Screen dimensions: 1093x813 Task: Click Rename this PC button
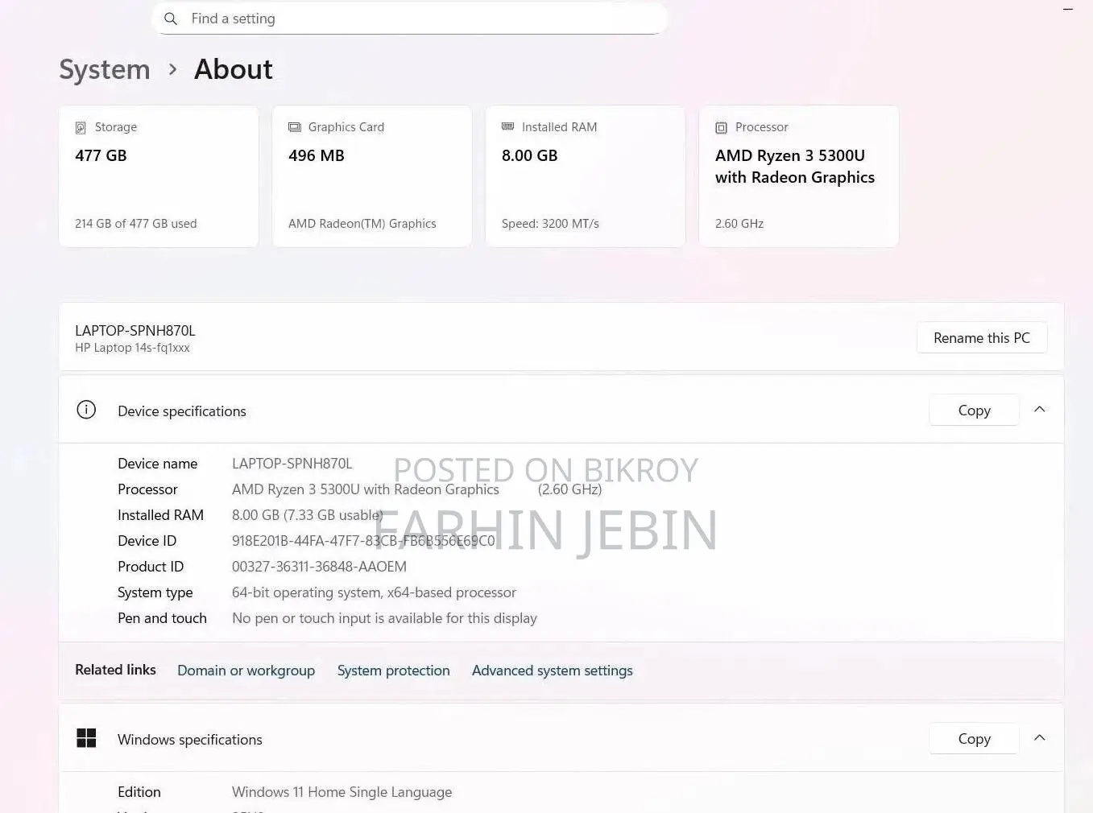click(x=982, y=338)
